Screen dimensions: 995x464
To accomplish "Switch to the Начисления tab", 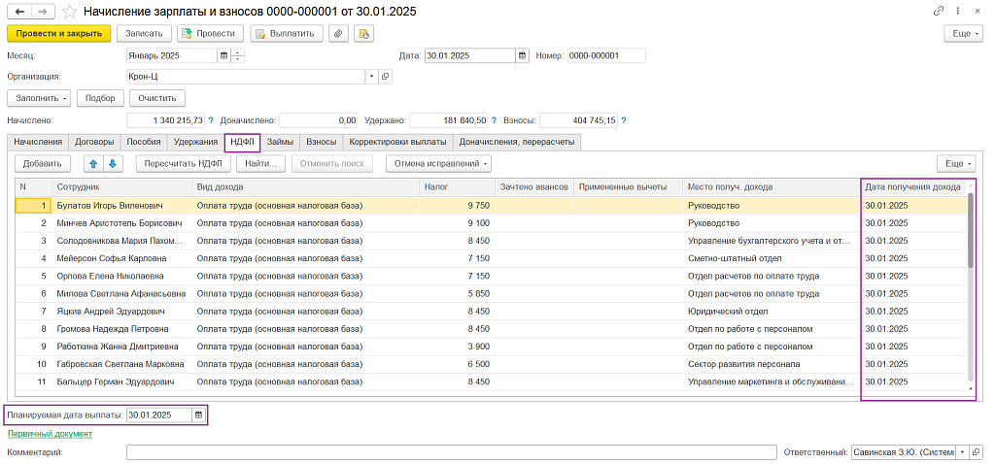I will coord(38,143).
